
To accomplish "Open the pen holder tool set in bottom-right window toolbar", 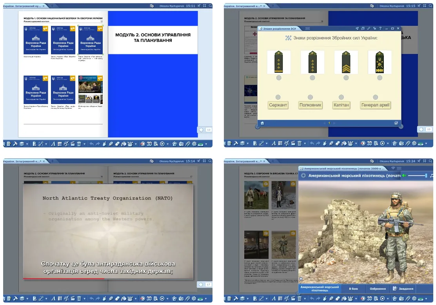I will [x=351, y=299].
